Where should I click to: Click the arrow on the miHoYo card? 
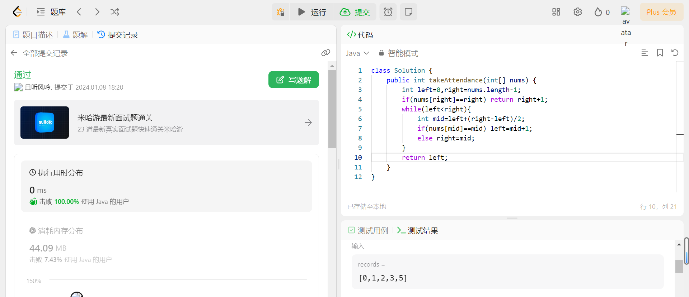tap(308, 123)
